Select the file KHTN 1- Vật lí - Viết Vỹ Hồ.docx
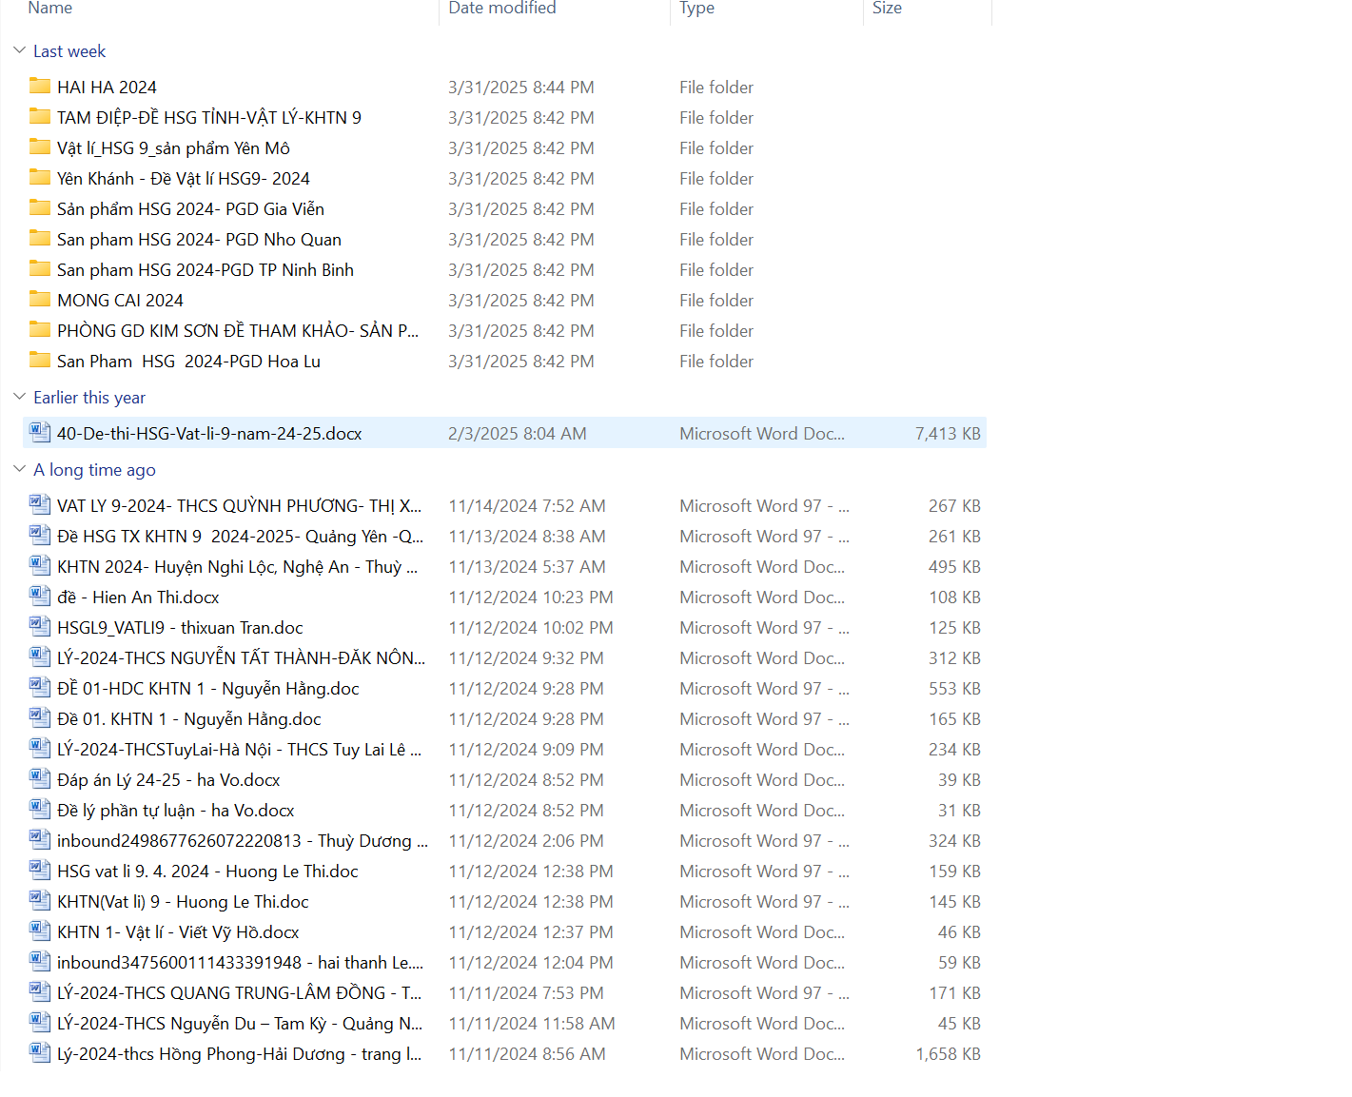This screenshot has height=1097, width=1352. click(178, 931)
